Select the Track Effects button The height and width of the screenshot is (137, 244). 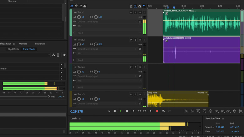pos(29,49)
